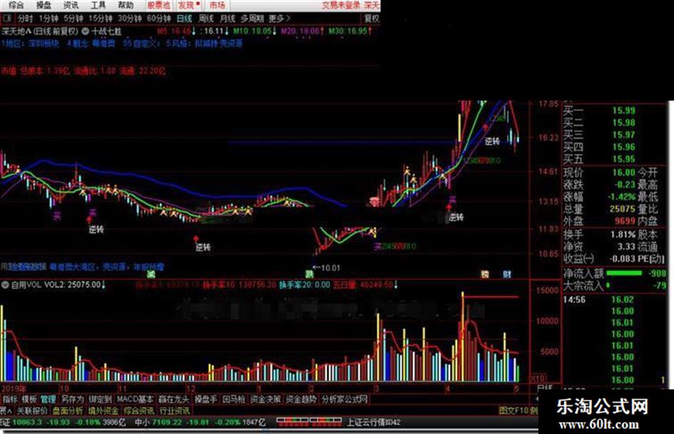This screenshot has width=674, height=434.
Task: Switch to the 市场 tab
Action: [x=218, y=5]
